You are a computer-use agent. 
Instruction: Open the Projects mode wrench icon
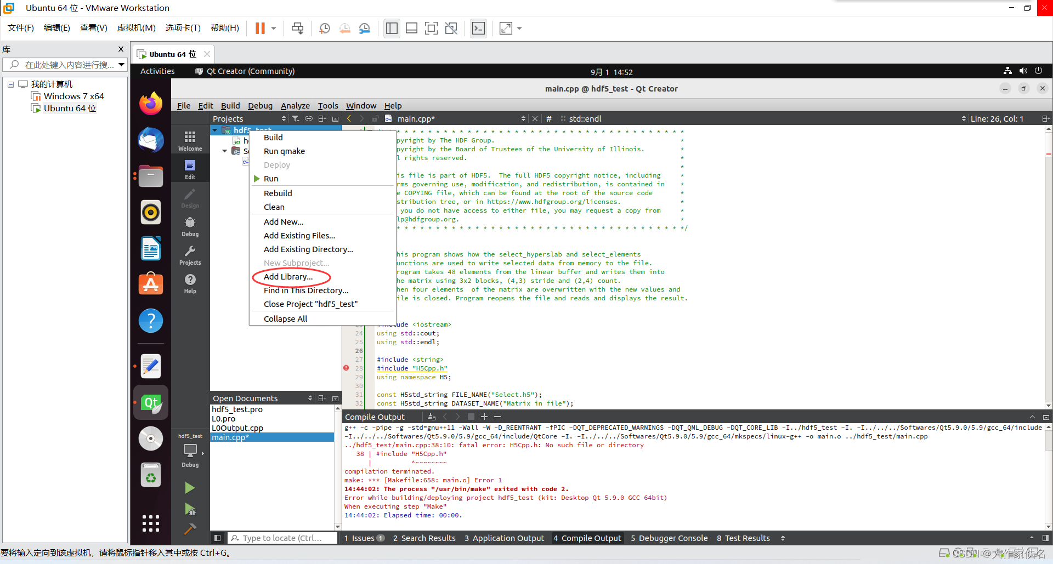point(190,254)
